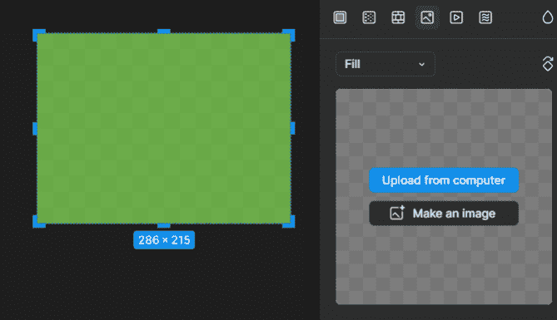Select the solid fill type icon

340,17
